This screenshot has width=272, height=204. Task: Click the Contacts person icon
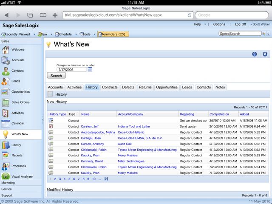[6, 71]
